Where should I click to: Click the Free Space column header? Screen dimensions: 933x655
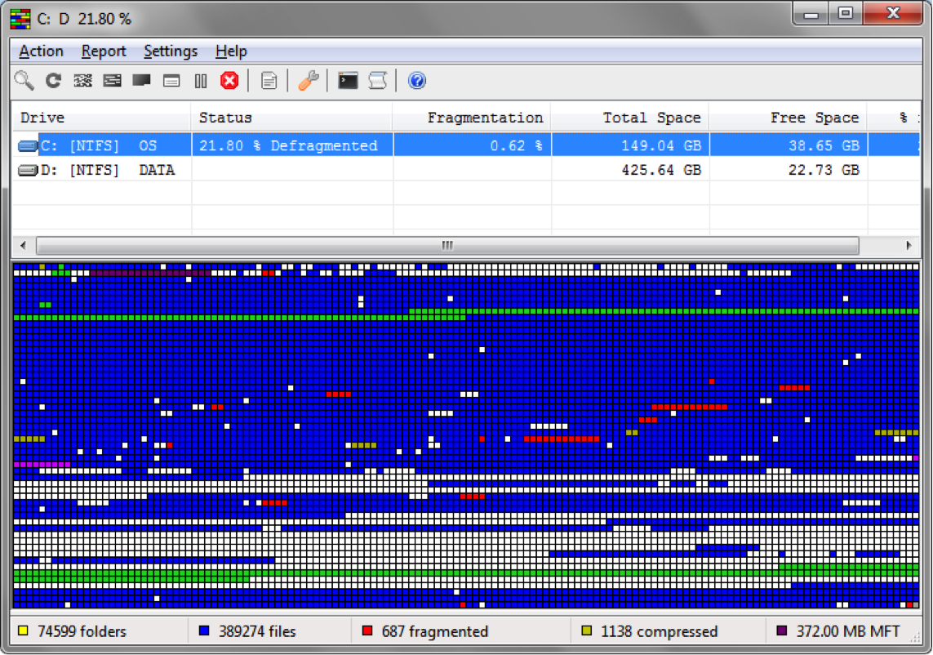point(789,118)
